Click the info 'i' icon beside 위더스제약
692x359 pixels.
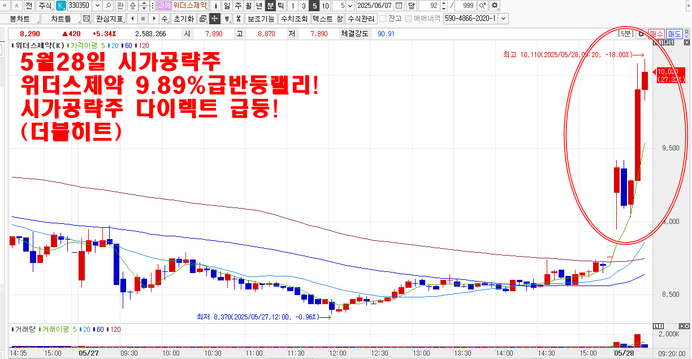pos(216,6)
